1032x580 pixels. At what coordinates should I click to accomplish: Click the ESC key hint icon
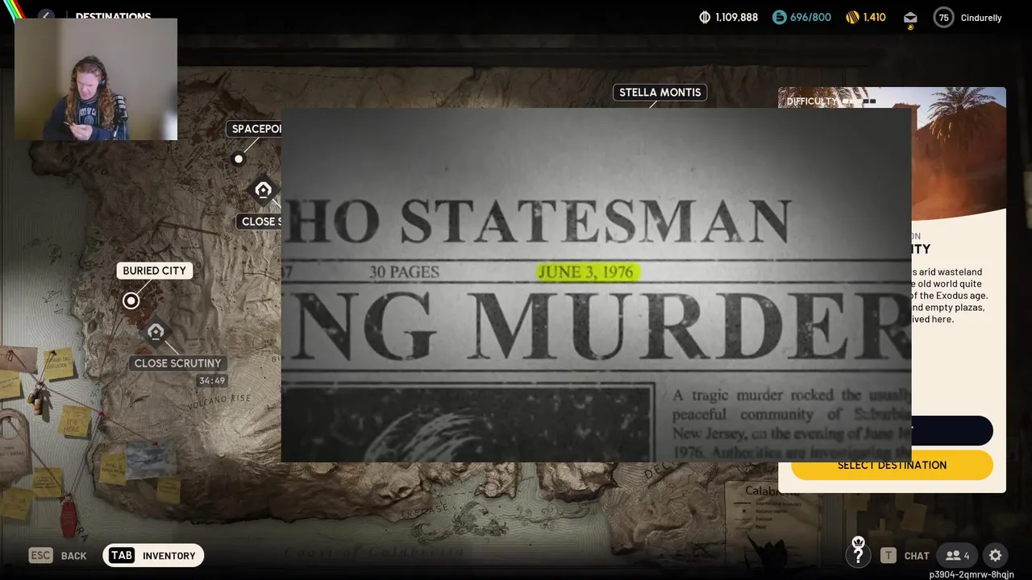[41, 556]
